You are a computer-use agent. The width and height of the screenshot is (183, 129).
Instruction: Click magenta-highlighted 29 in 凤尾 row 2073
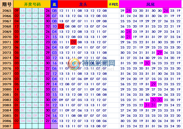click(x=160, y=52)
